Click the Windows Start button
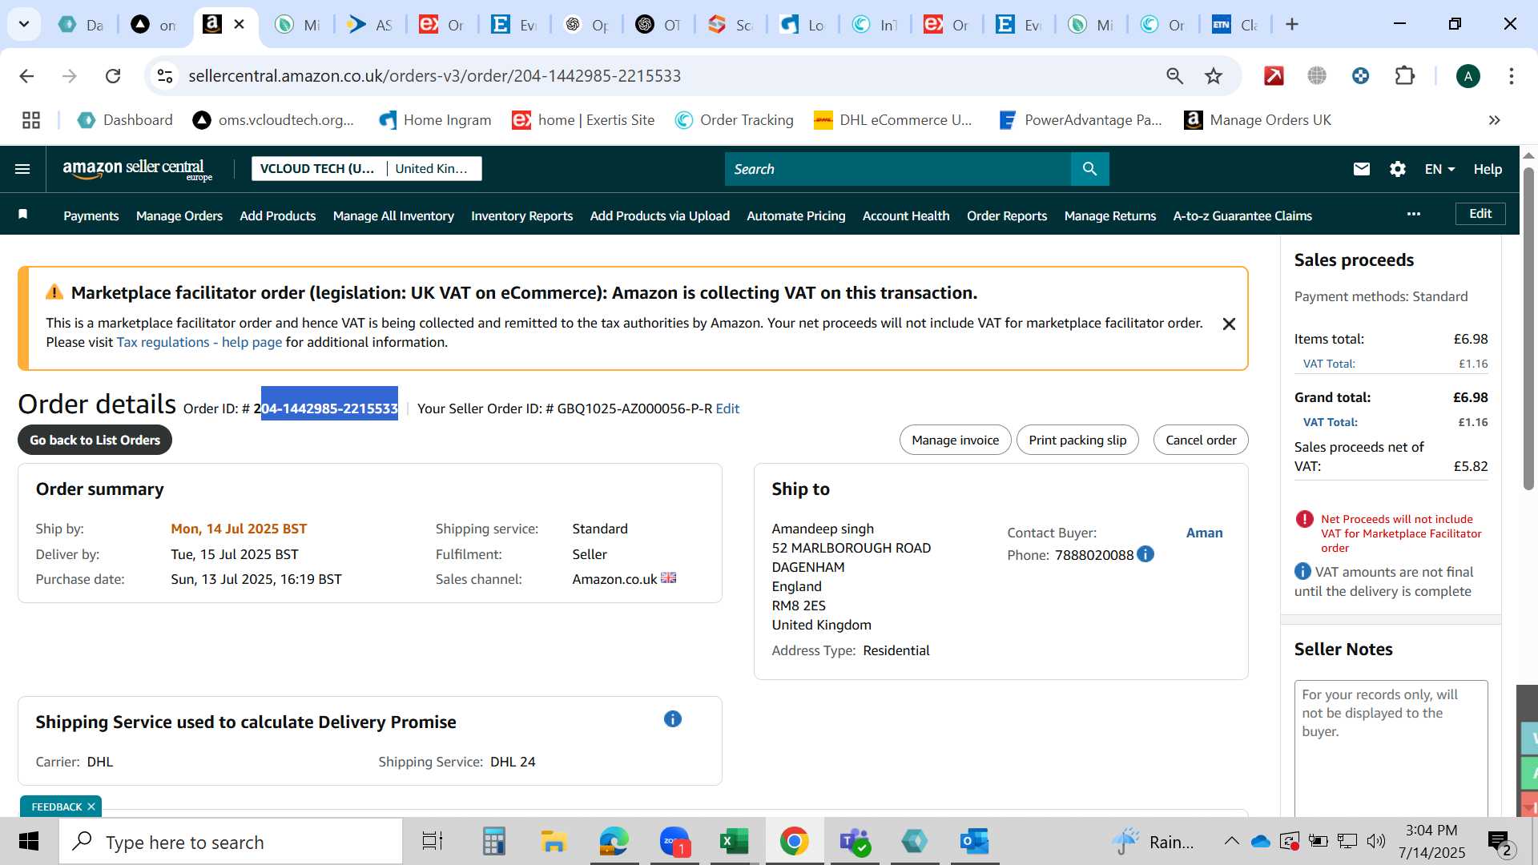Viewport: 1538px width, 865px height. [x=29, y=842]
